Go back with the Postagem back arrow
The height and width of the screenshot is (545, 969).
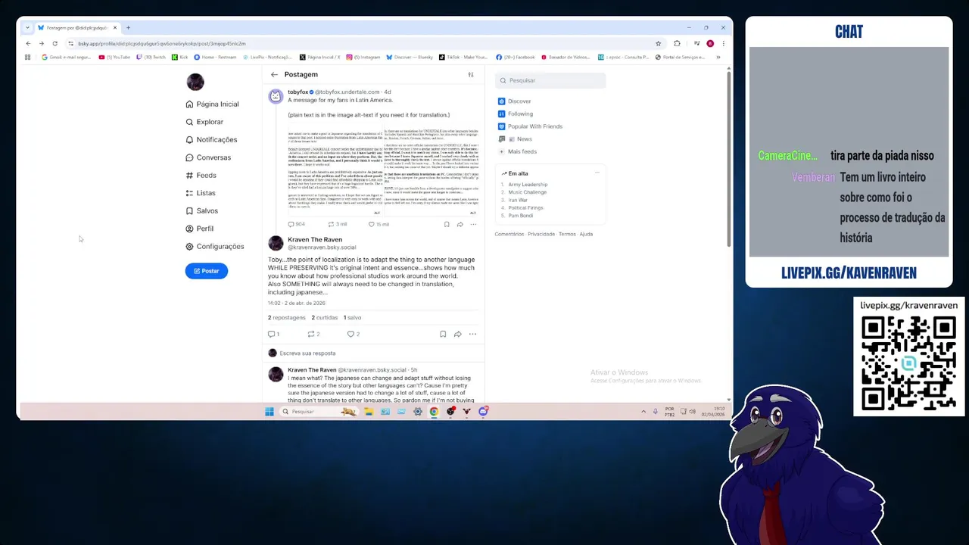tap(274, 74)
